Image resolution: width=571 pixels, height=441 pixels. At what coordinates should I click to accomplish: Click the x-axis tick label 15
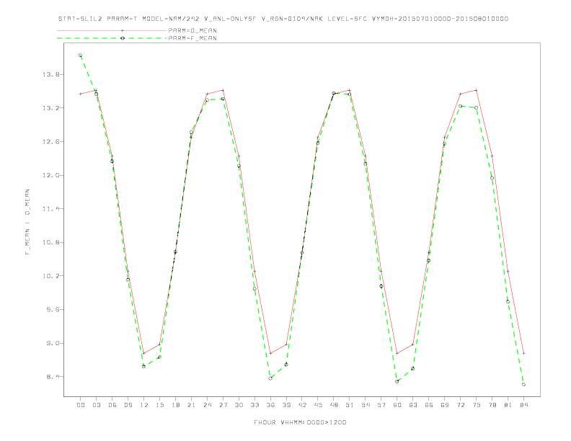159,405
